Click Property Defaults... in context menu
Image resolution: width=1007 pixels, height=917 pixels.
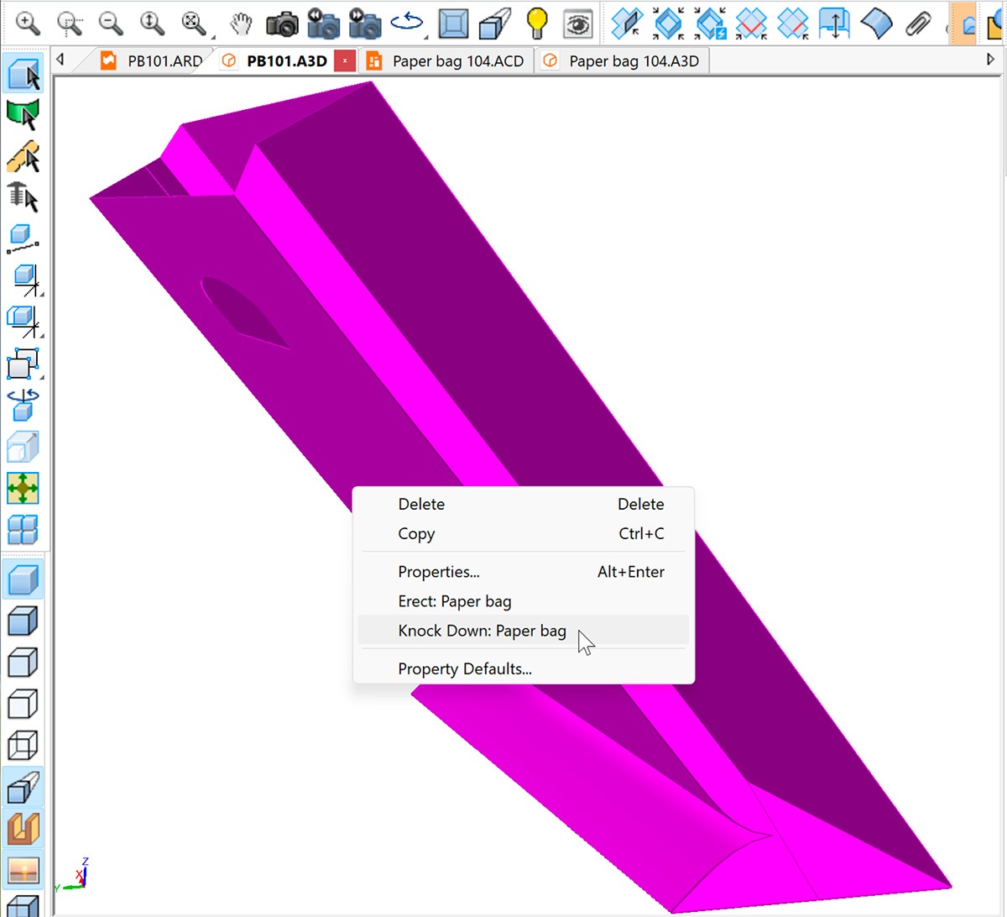click(465, 669)
